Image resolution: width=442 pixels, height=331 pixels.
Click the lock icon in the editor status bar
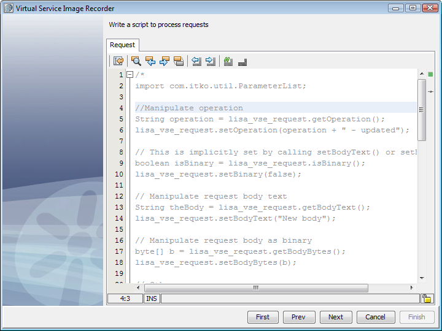tap(427, 299)
